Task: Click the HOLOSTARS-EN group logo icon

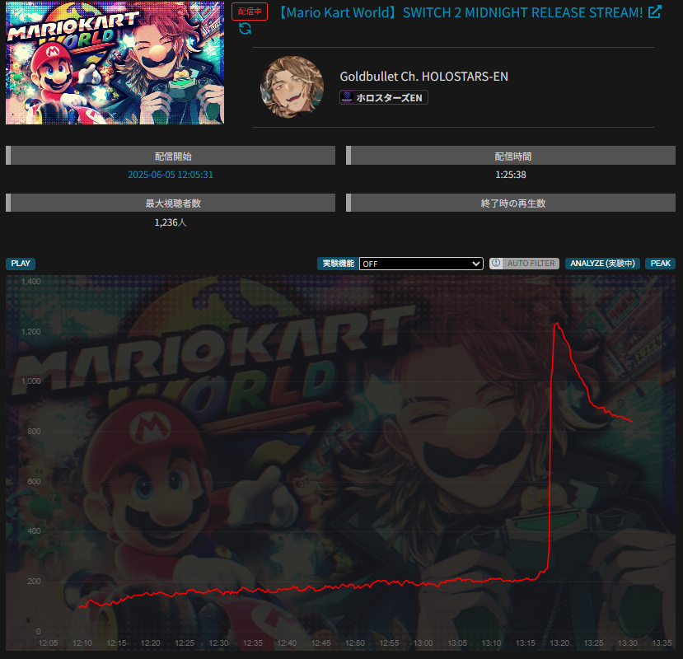Action: 347,97
